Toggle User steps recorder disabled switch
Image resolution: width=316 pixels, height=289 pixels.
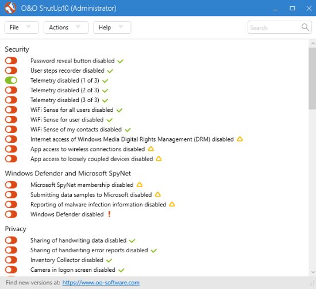pos(11,71)
